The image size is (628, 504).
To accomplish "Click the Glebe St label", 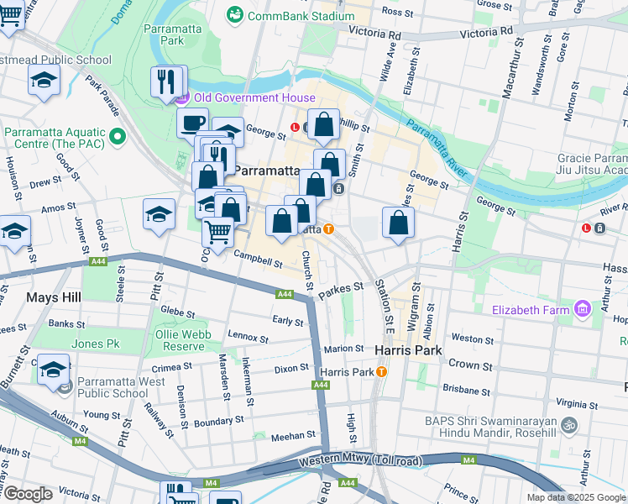I will click(177, 312).
